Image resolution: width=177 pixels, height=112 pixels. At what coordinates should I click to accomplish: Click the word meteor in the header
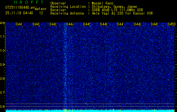(x=41, y=9)
